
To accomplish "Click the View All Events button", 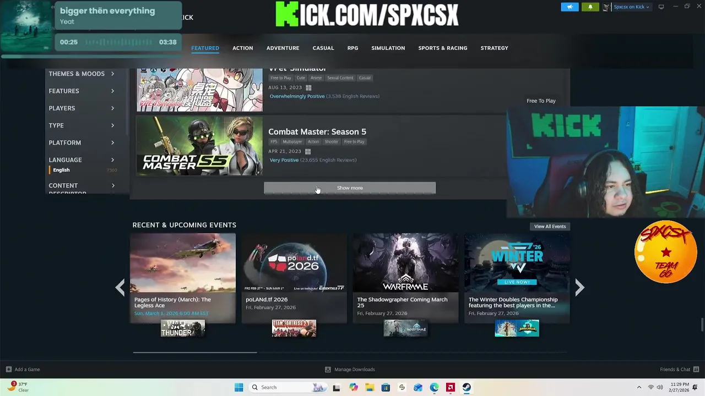I will (x=550, y=227).
